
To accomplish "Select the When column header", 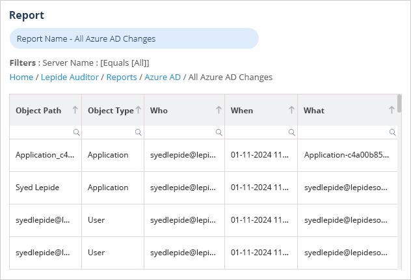I will pos(261,110).
